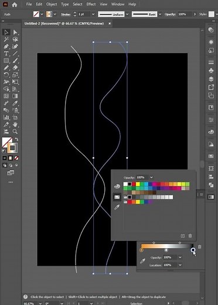Open the Type menu

[x=64, y=4]
